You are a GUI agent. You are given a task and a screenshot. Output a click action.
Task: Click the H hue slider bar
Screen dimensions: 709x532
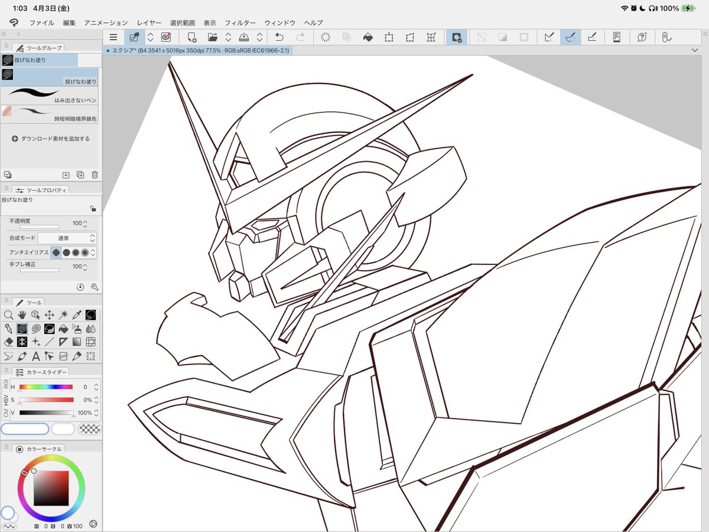pos(46,387)
